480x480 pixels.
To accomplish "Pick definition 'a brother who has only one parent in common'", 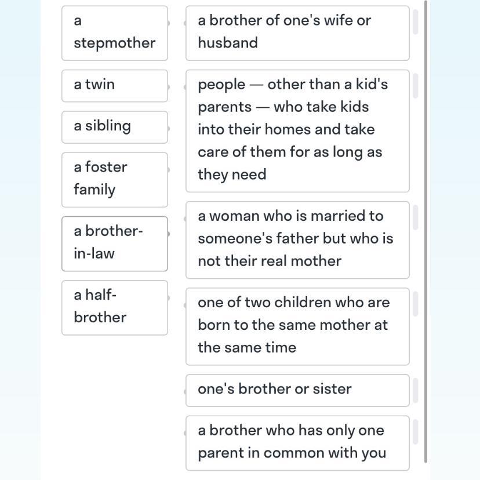I will (297, 442).
